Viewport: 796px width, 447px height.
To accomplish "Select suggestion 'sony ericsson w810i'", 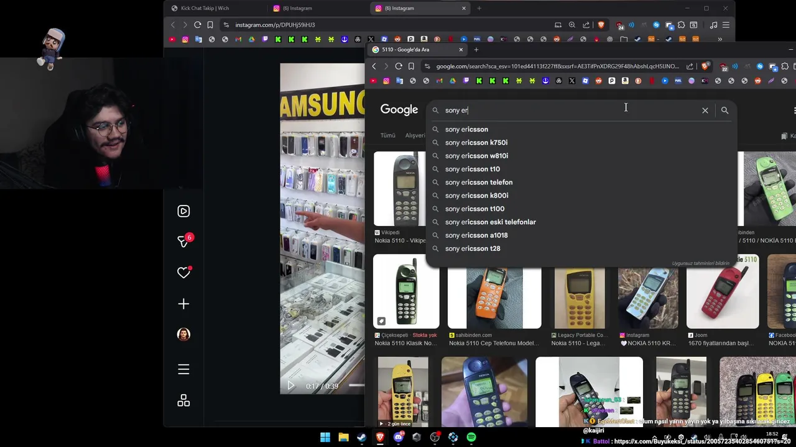I will click(x=581, y=156).
